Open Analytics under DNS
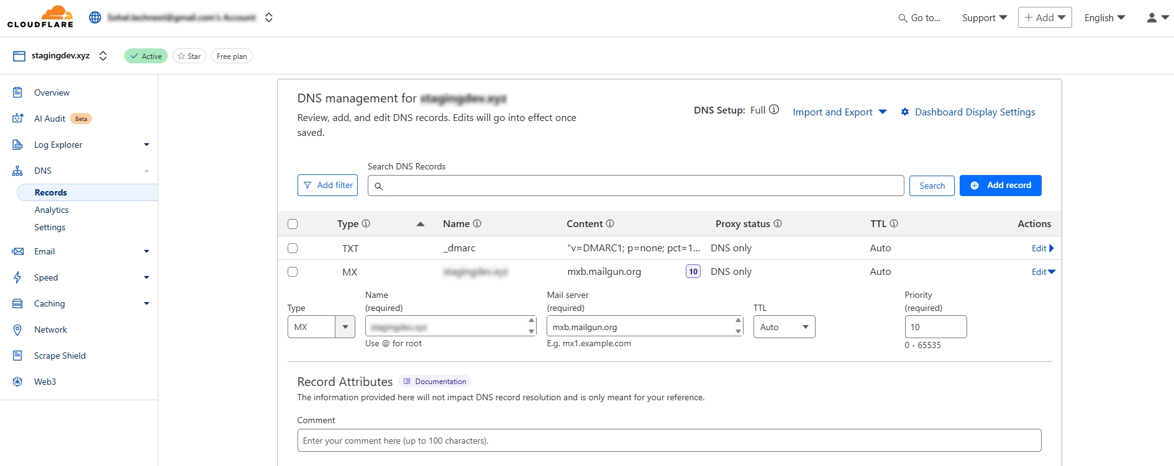The width and height of the screenshot is (1174, 466). 52,210
